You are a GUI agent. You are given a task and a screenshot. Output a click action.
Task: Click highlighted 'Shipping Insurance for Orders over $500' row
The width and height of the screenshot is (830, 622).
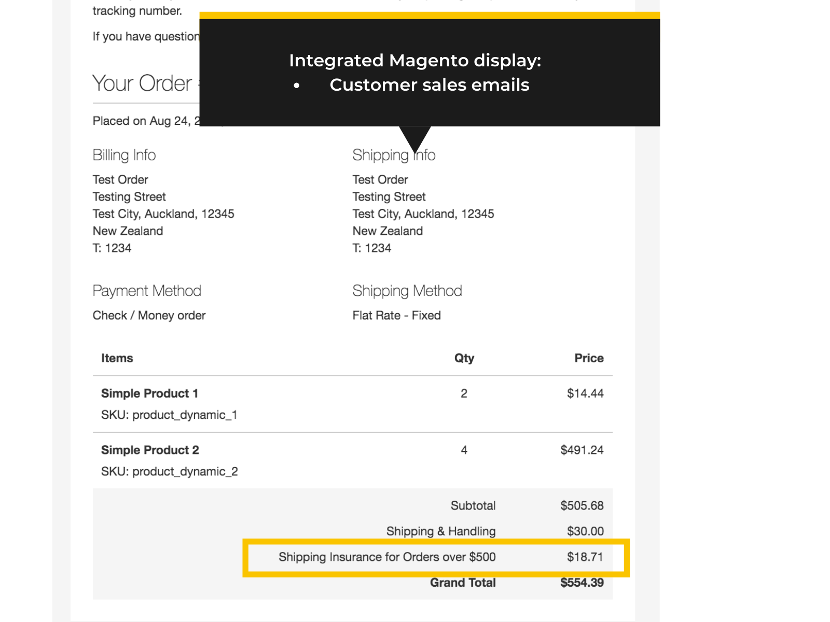point(387,557)
